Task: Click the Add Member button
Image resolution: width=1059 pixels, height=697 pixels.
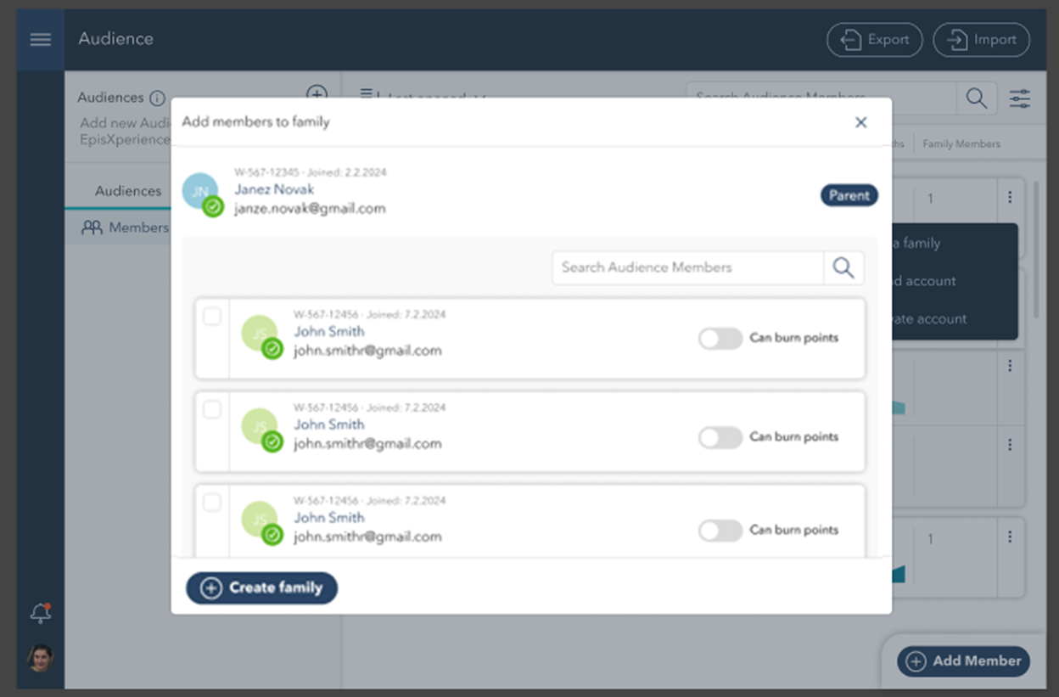Action: (963, 661)
